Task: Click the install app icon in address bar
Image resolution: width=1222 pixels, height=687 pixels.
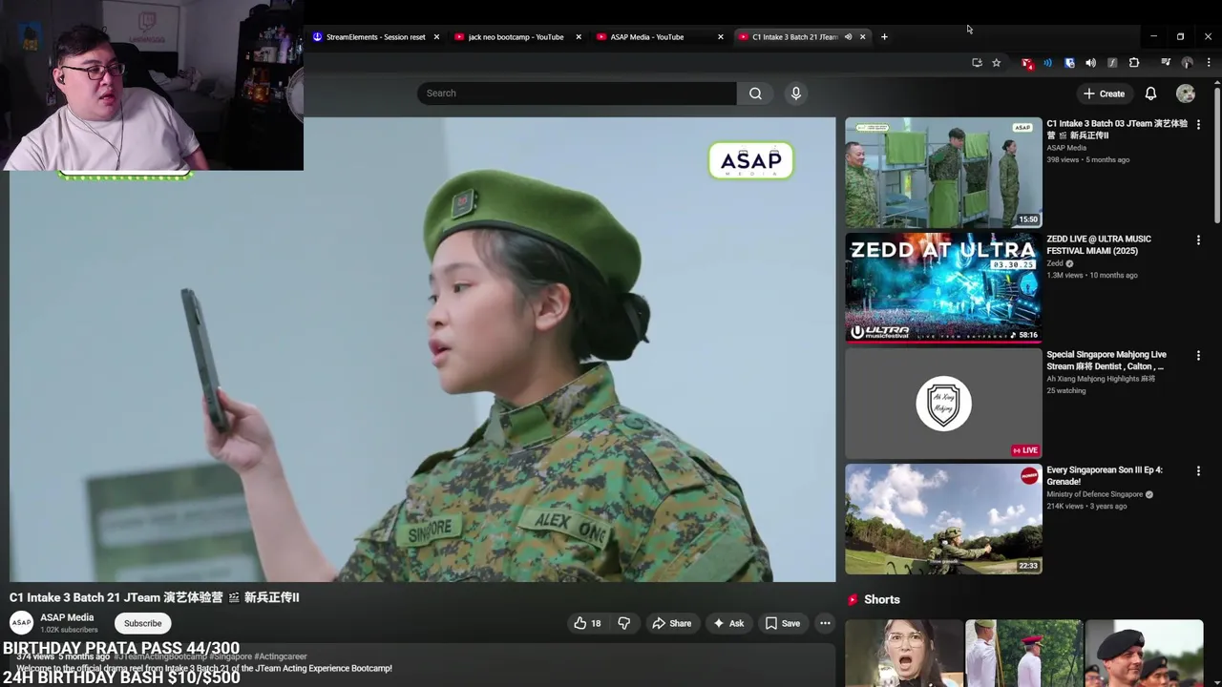Action: point(977,63)
